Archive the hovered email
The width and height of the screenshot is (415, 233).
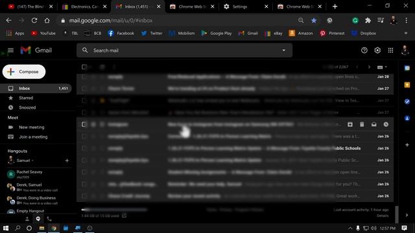(x=350, y=124)
